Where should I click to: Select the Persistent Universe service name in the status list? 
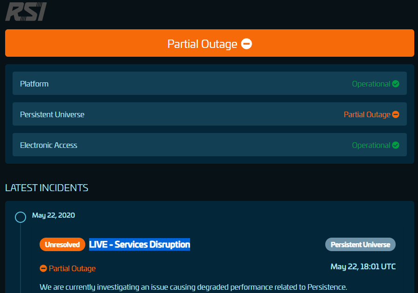pyautogui.click(x=52, y=114)
